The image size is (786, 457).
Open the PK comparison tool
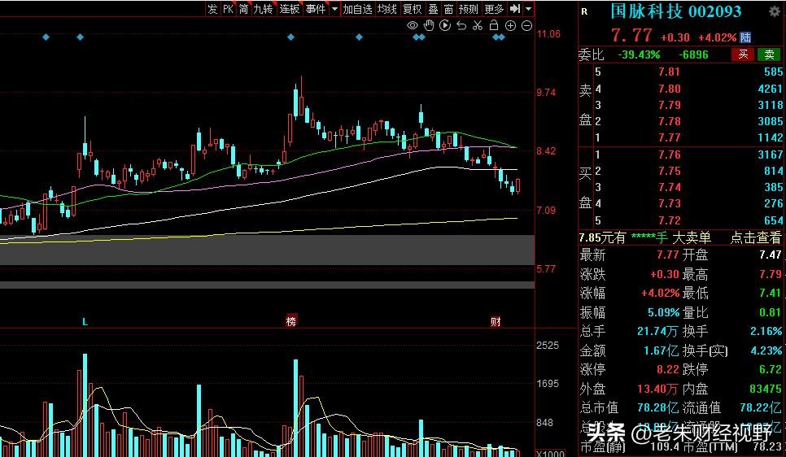[228, 9]
